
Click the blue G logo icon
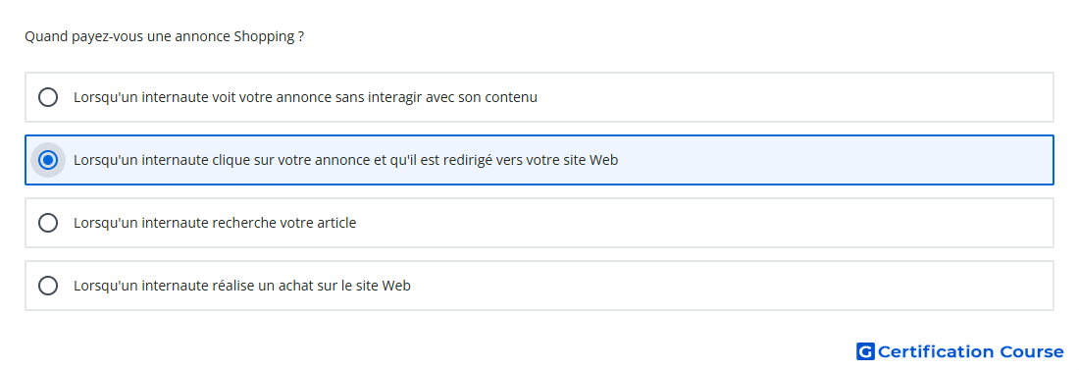pos(865,352)
